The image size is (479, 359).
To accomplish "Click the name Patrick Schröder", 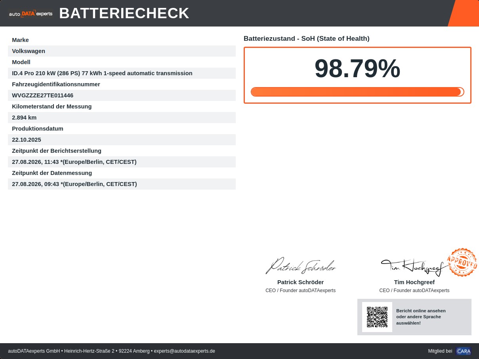I will [x=300, y=282].
